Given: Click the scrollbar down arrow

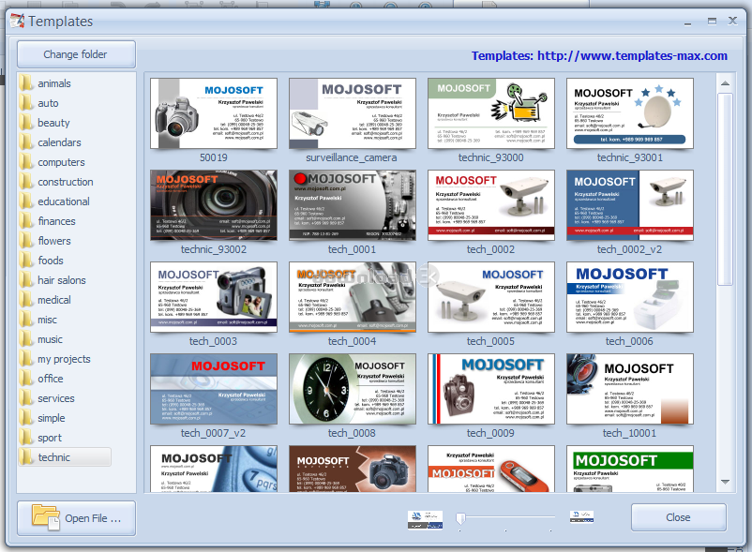Looking at the screenshot, I should click(725, 482).
